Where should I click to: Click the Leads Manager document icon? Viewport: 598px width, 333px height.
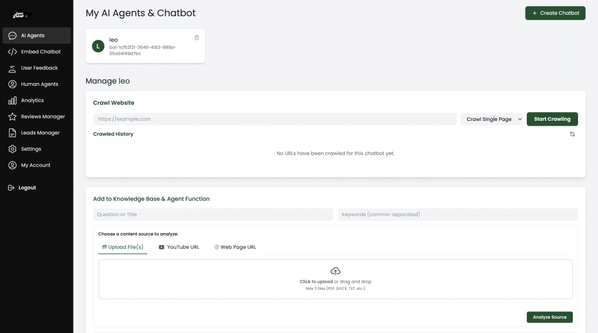pos(12,133)
